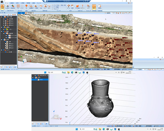Click the 初期化 icon in the ribbon
The image size is (164, 131).
[x=100, y=6]
